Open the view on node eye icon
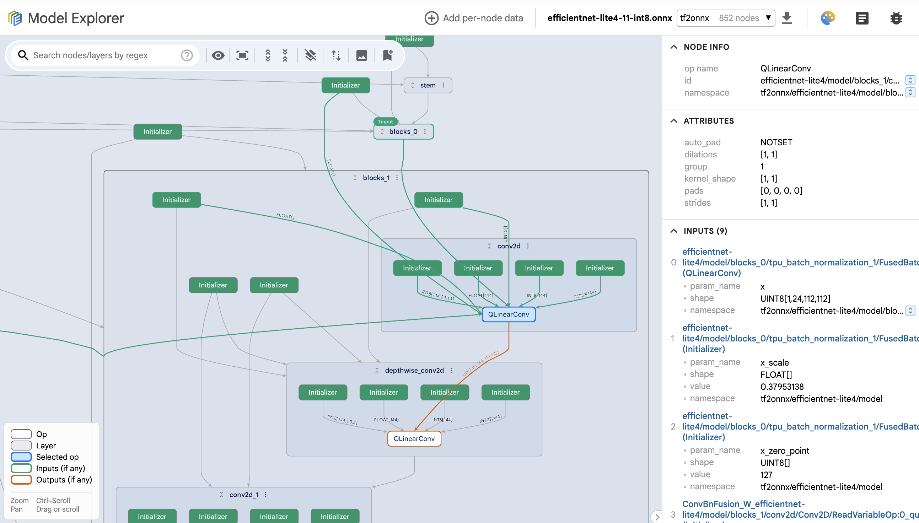 coord(218,55)
